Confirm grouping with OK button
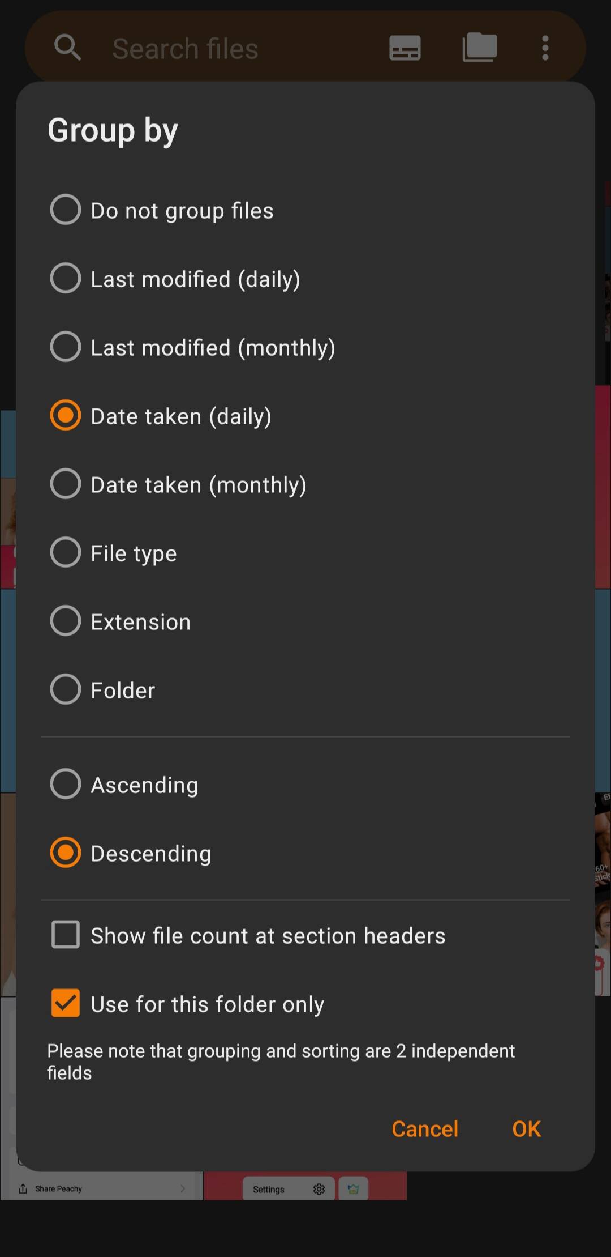This screenshot has height=1257, width=611. tap(526, 1129)
